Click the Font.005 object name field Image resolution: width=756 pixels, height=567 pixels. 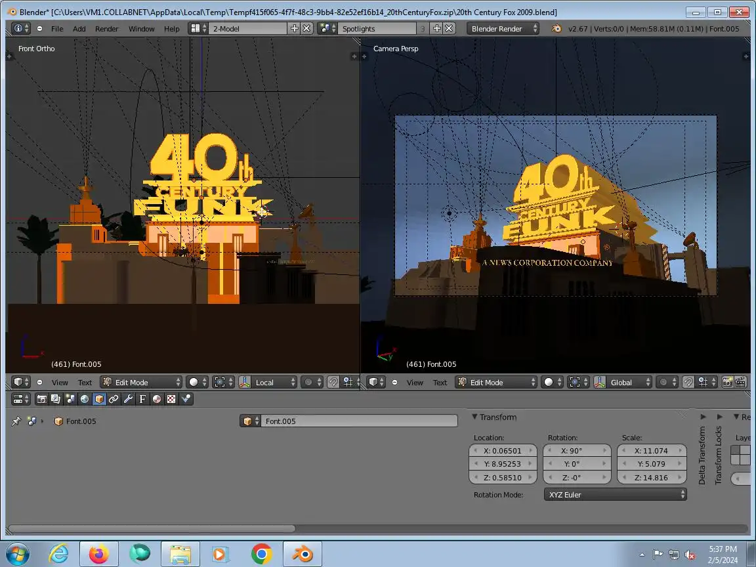coord(359,421)
